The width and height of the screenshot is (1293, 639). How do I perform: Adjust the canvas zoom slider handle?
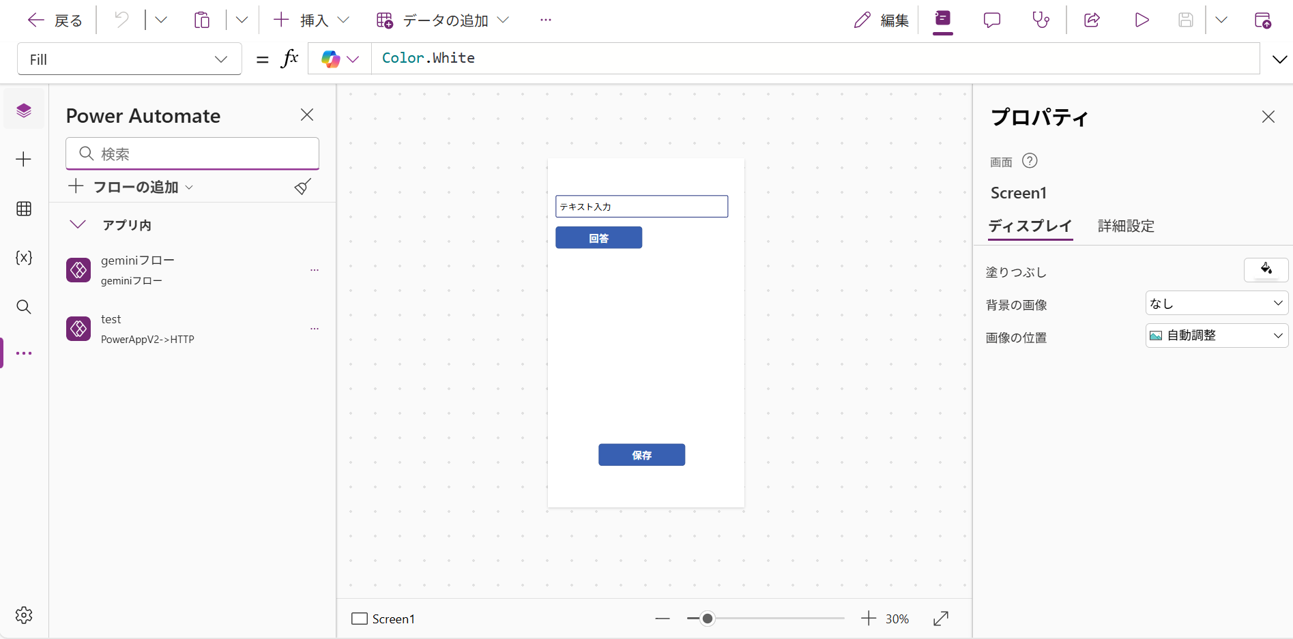pos(708,619)
